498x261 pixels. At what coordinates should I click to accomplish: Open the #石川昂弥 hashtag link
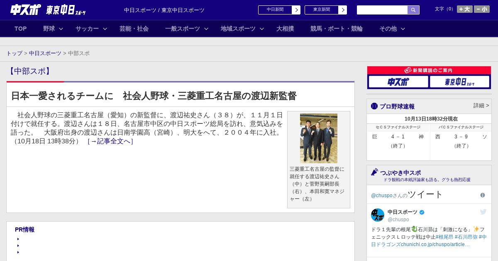(x=466, y=237)
